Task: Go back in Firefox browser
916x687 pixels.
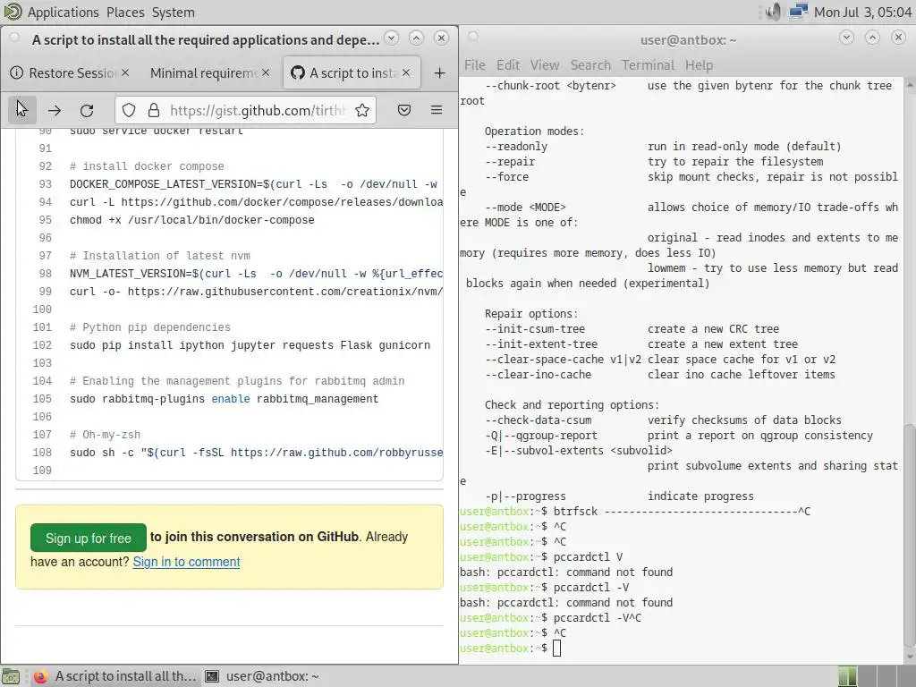Action: click(22, 110)
